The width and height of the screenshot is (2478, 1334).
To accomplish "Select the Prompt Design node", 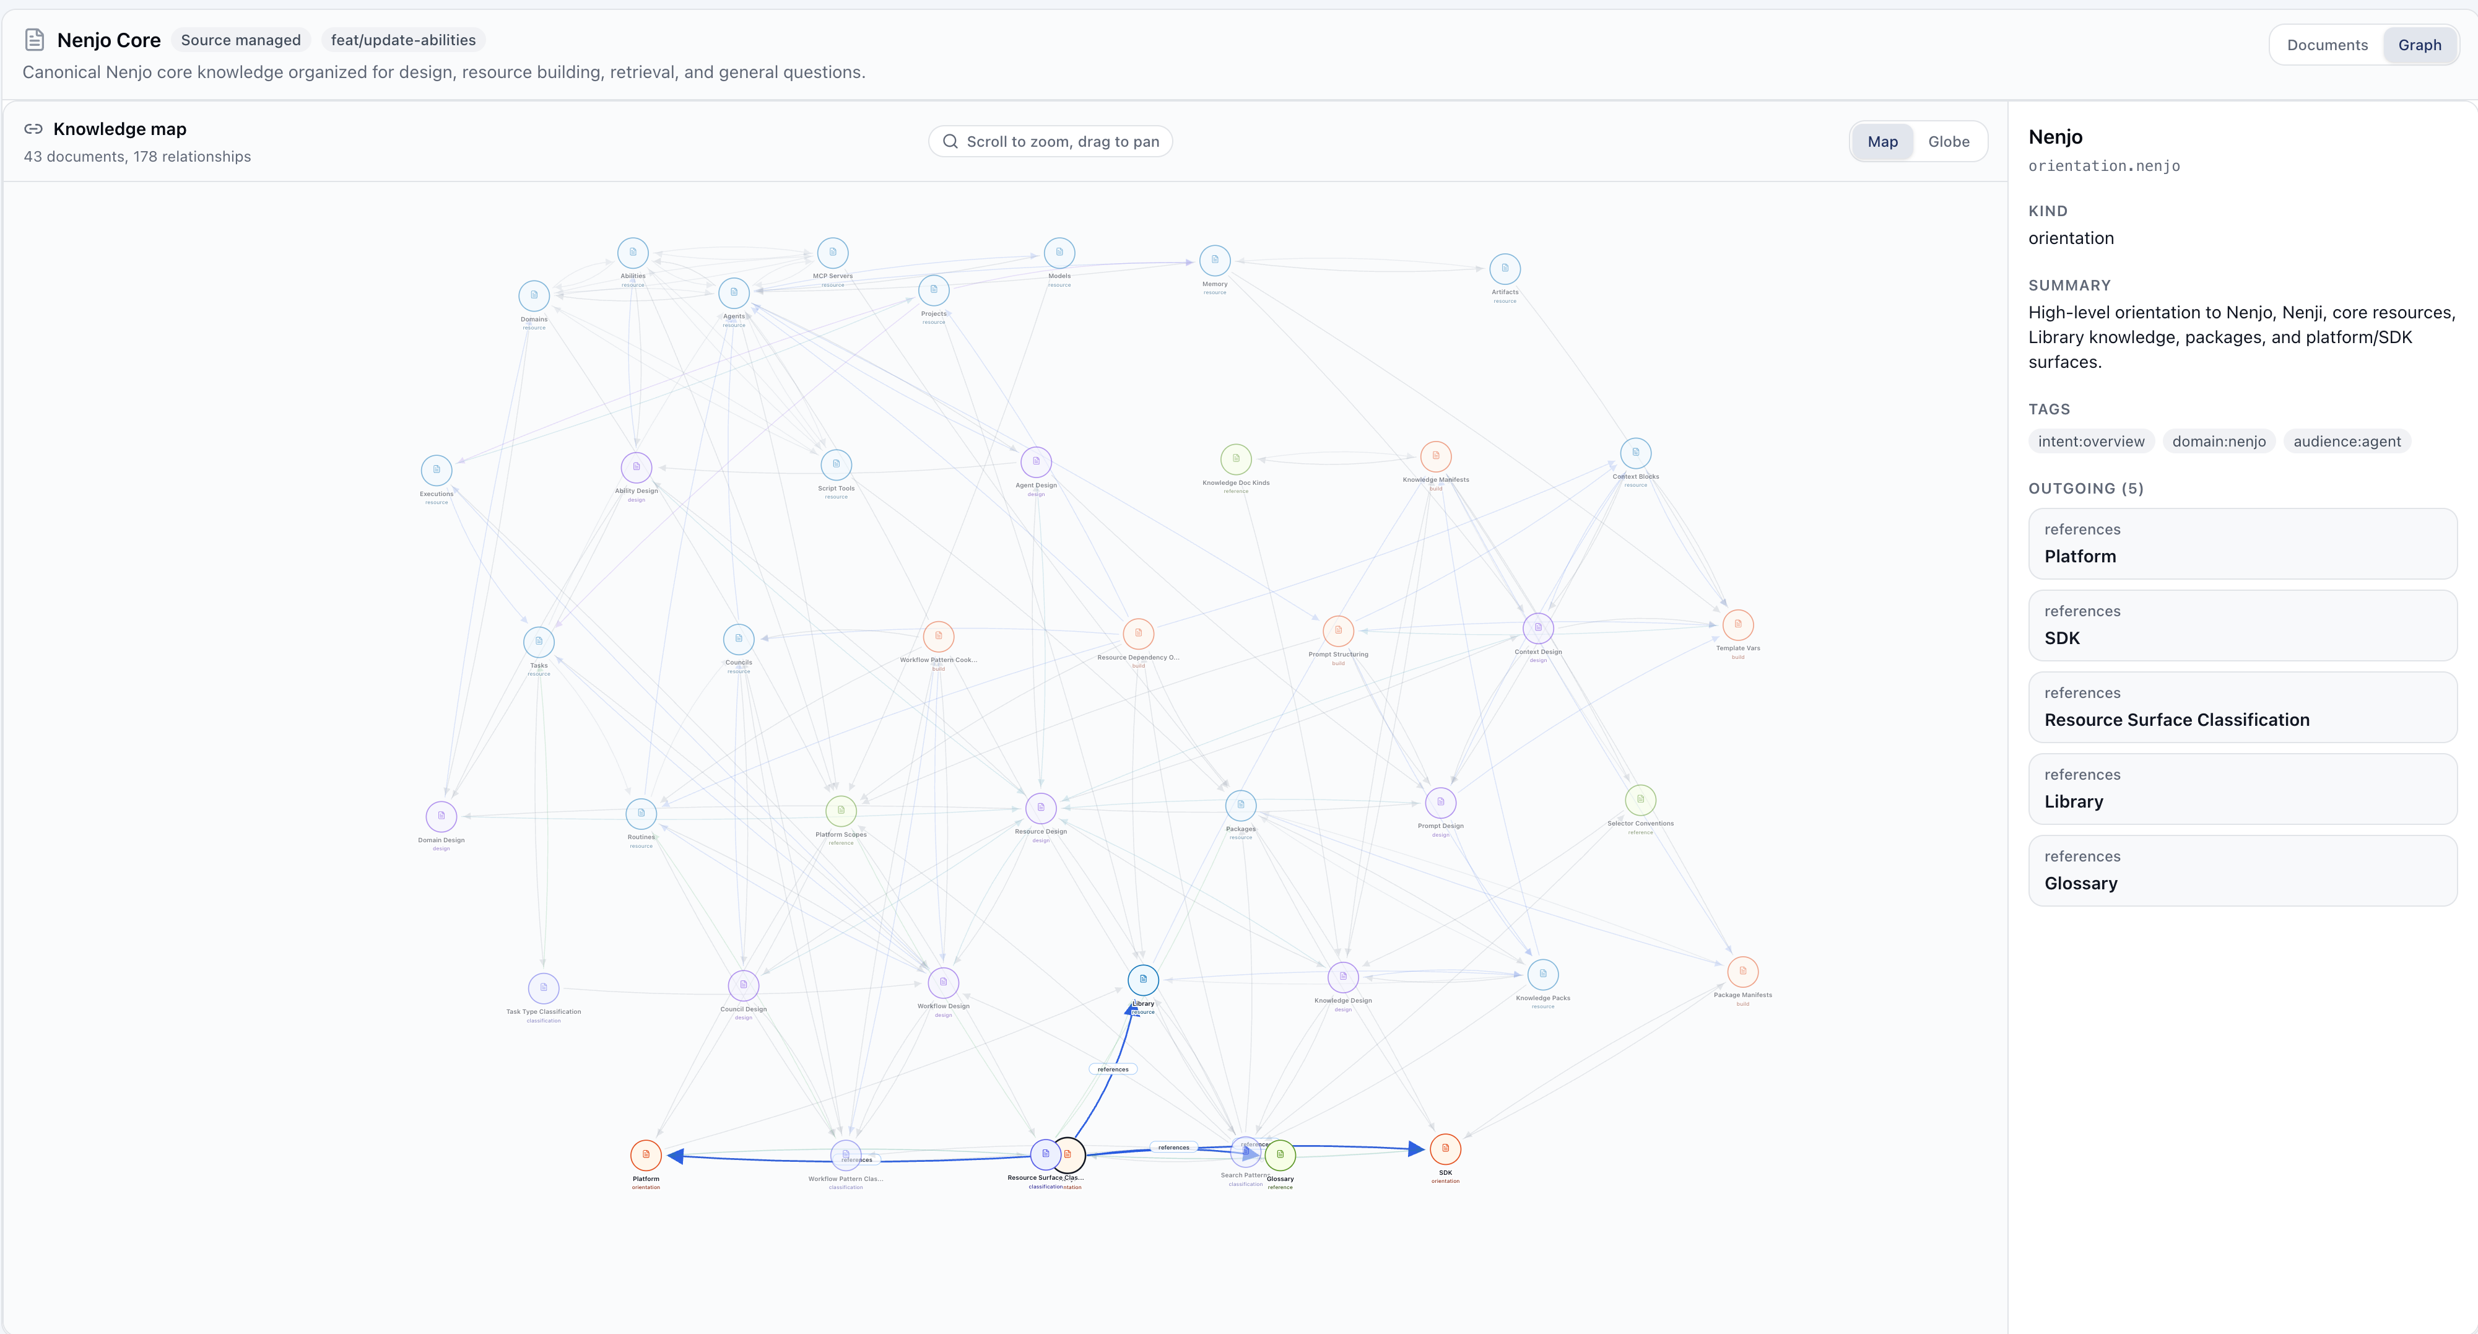I will tap(1440, 802).
